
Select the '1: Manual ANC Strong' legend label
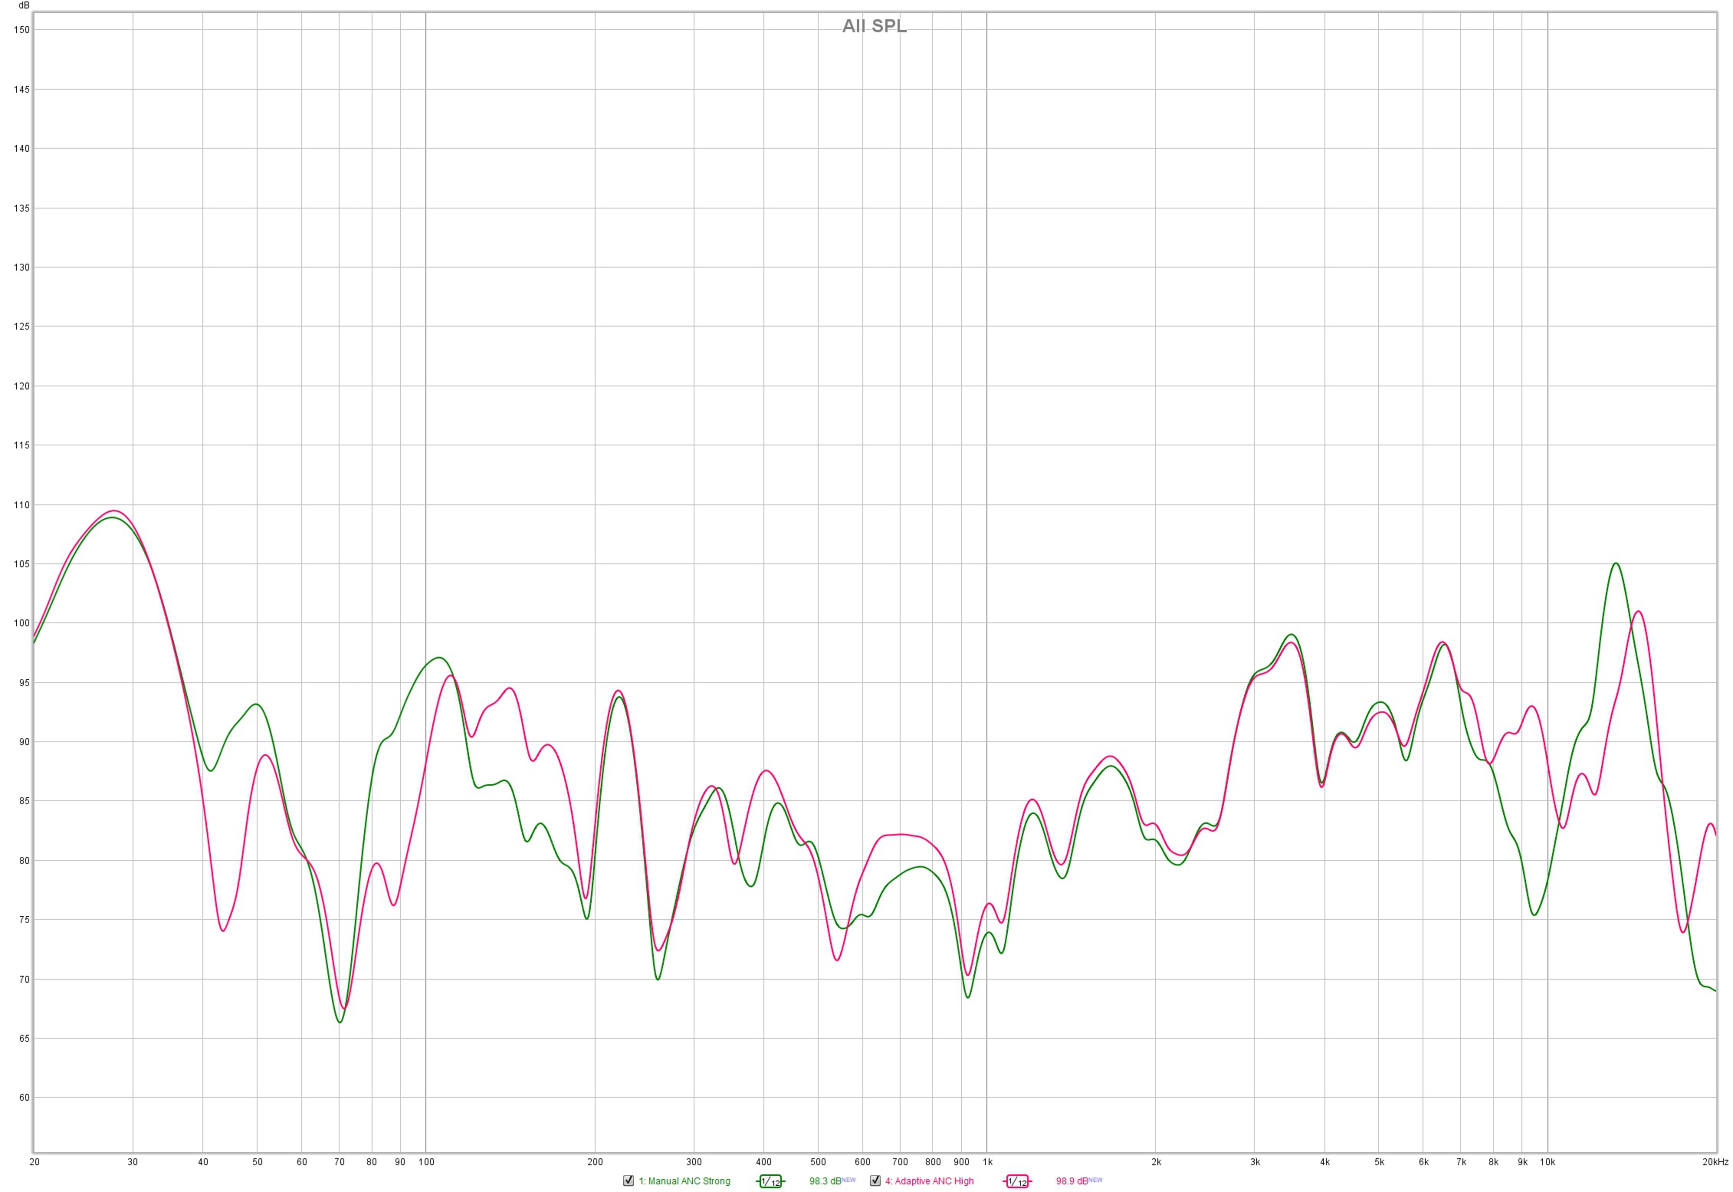tap(684, 1182)
